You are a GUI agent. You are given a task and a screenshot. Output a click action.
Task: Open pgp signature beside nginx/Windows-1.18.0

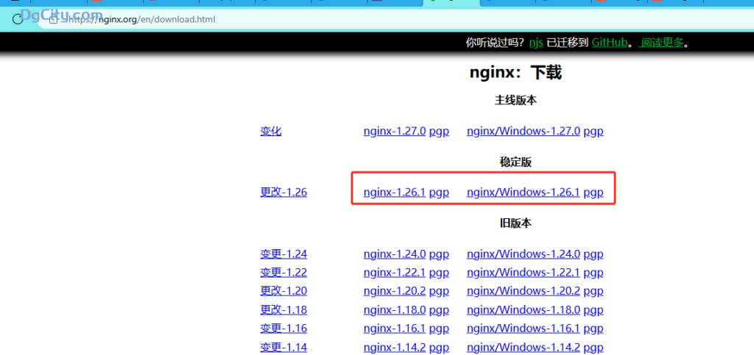(x=593, y=310)
